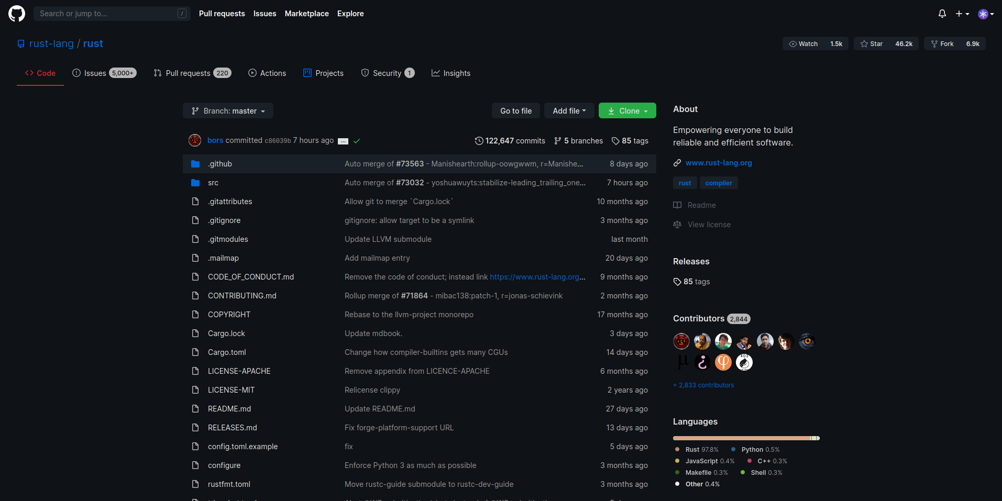Image resolution: width=1002 pixels, height=501 pixels.
Task: Click the commits history clock icon
Action: (479, 141)
